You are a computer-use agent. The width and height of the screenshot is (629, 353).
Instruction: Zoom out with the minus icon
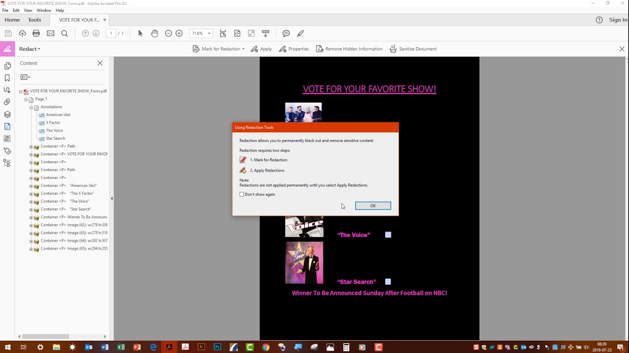pyautogui.click(x=169, y=33)
